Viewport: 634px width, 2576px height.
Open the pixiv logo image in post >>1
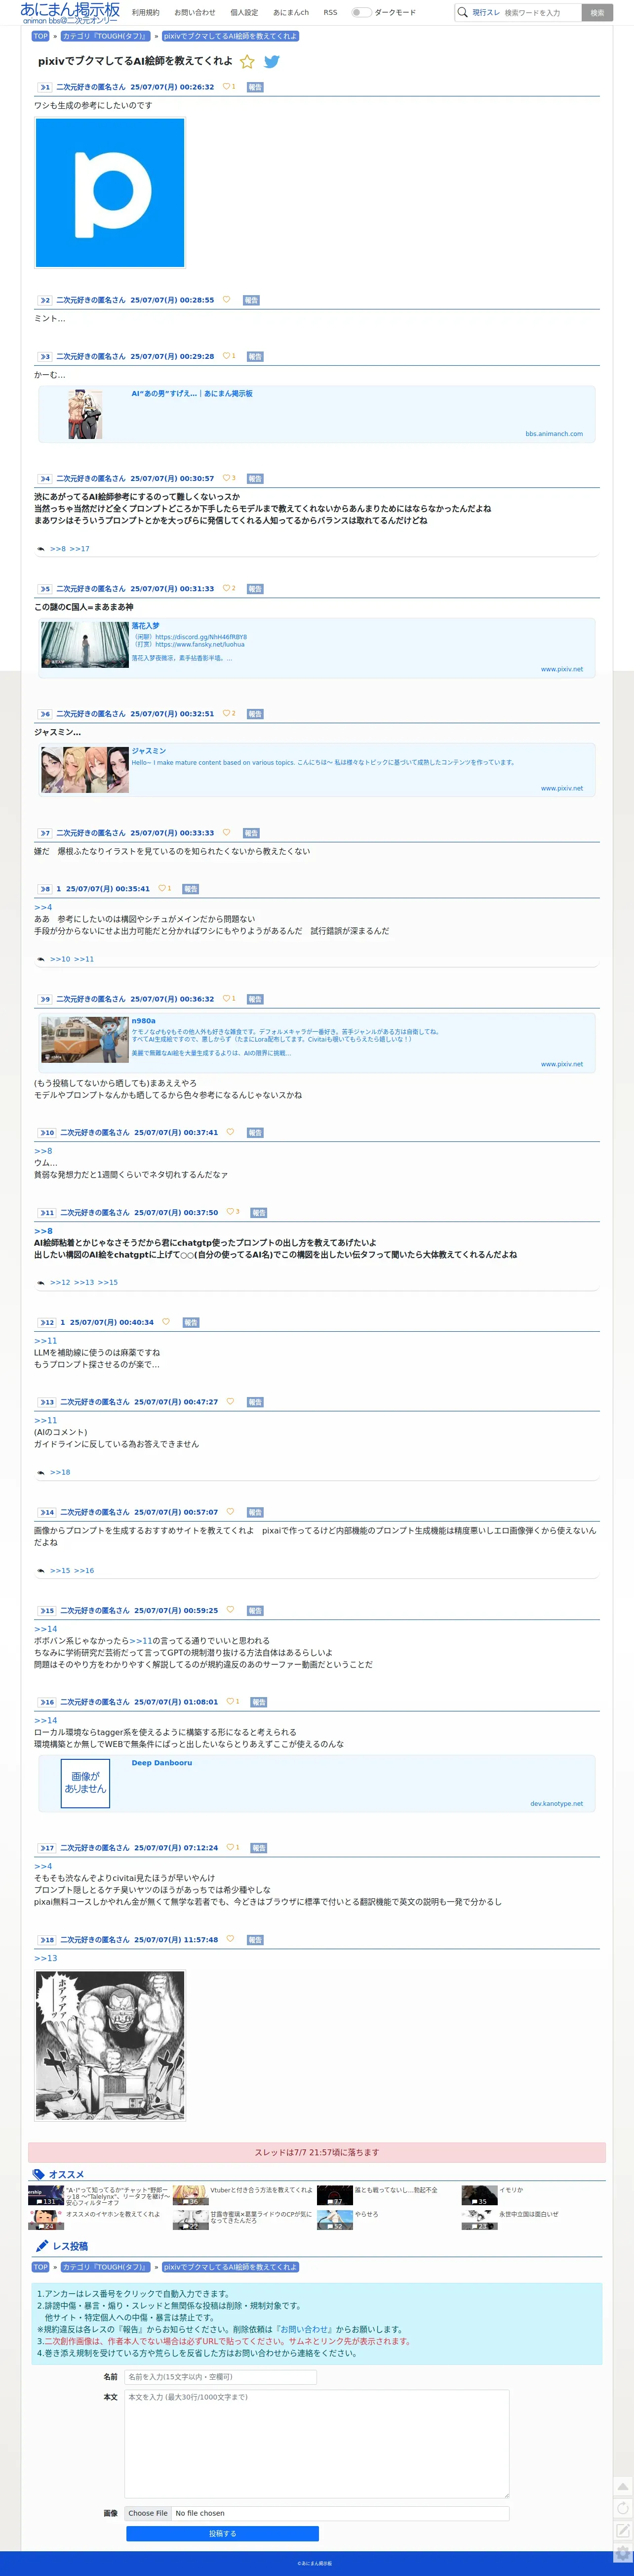pos(110,193)
